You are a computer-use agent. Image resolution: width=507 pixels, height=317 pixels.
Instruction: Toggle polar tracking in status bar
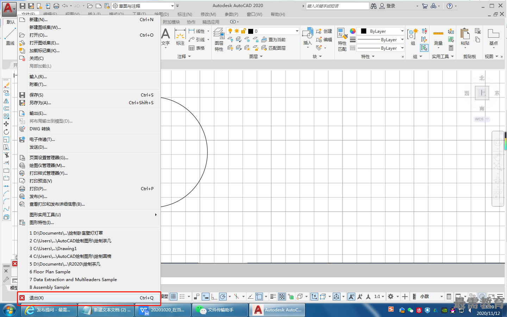(223, 297)
